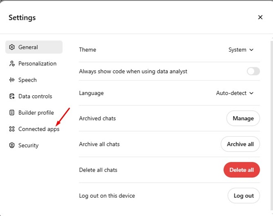Image resolution: width=273 pixels, height=216 pixels.
Task: Go to Connected apps settings
Action: click(39, 129)
